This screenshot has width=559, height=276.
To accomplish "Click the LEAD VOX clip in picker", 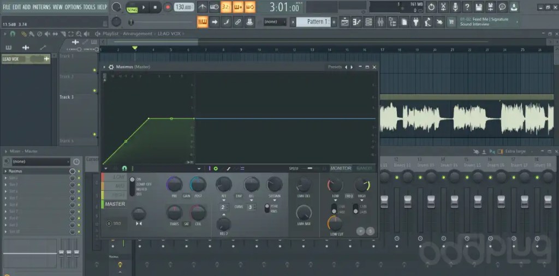I will 26,59.
